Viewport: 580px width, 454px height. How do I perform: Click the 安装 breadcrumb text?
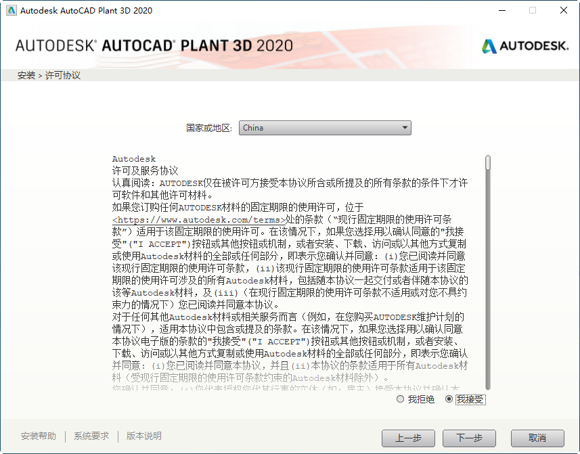click(x=26, y=75)
